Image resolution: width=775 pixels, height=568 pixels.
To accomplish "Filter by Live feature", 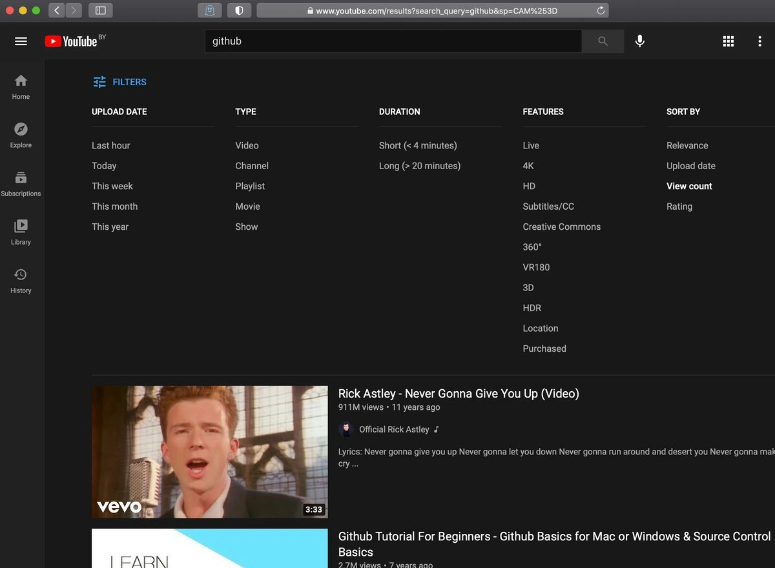I will pyautogui.click(x=531, y=145).
